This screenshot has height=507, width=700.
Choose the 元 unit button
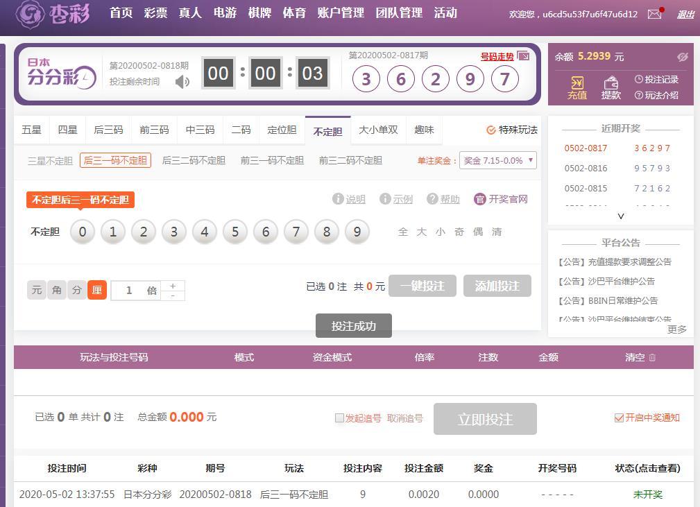pos(37,290)
